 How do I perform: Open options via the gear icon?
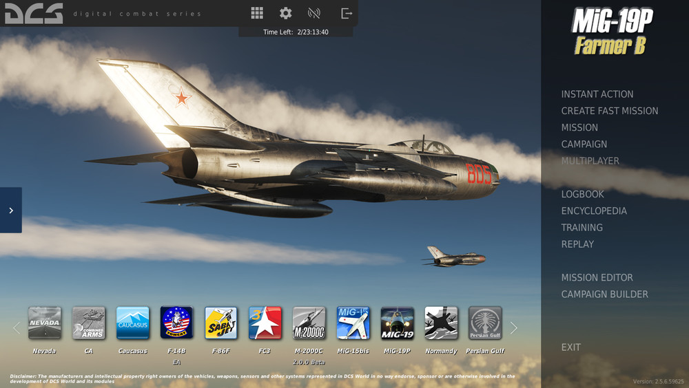click(x=286, y=13)
